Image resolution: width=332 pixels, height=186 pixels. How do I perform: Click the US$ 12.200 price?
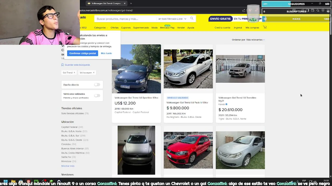[125, 103]
